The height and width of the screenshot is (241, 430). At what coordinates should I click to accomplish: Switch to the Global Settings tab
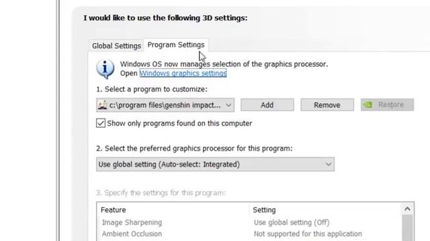click(x=116, y=46)
